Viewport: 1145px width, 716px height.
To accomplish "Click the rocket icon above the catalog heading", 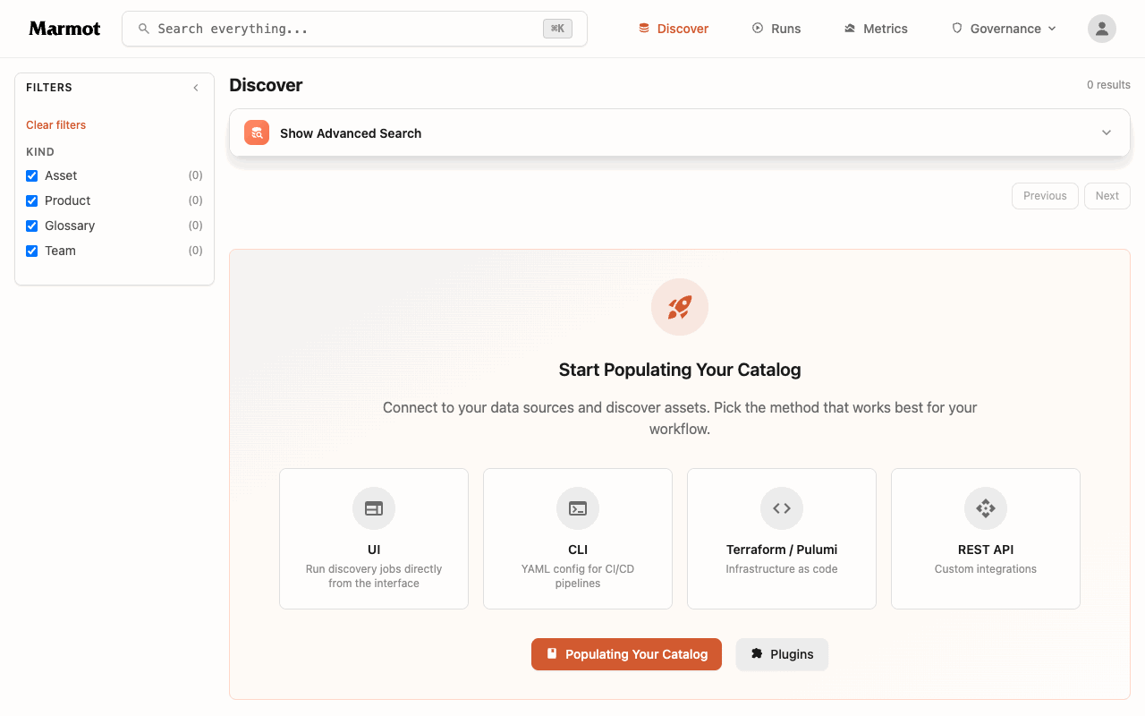I will click(x=680, y=307).
